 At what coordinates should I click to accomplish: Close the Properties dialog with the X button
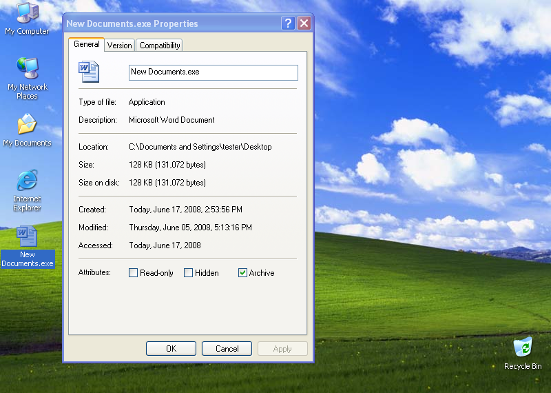(304, 23)
